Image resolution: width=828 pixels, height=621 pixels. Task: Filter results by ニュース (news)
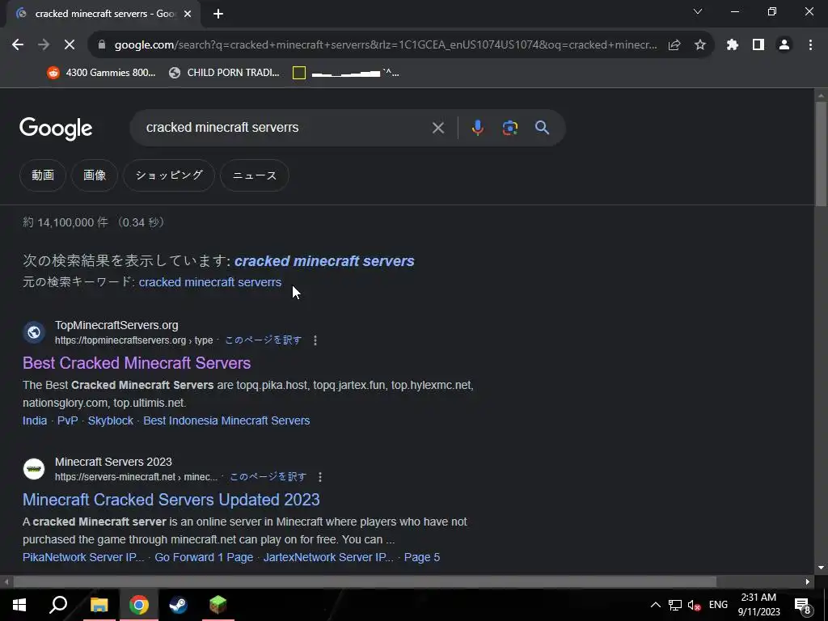(x=255, y=175)
